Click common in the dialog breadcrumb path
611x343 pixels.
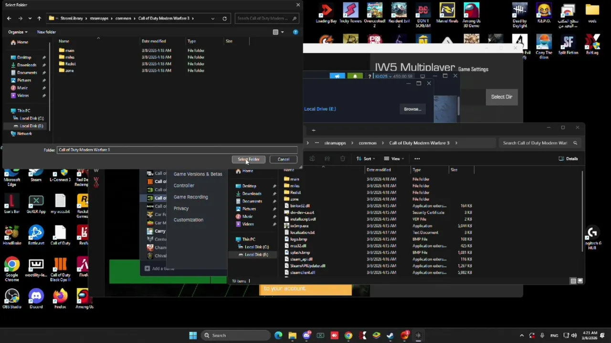point(123,18)
